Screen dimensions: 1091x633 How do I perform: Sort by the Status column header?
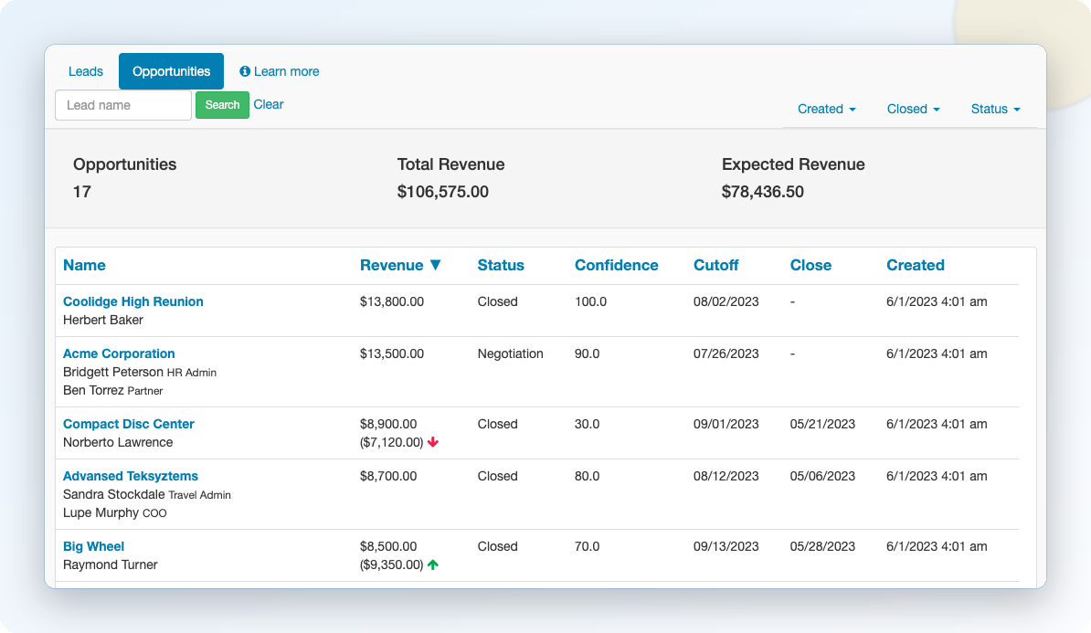pyautogui.click(x=501, y=265)
